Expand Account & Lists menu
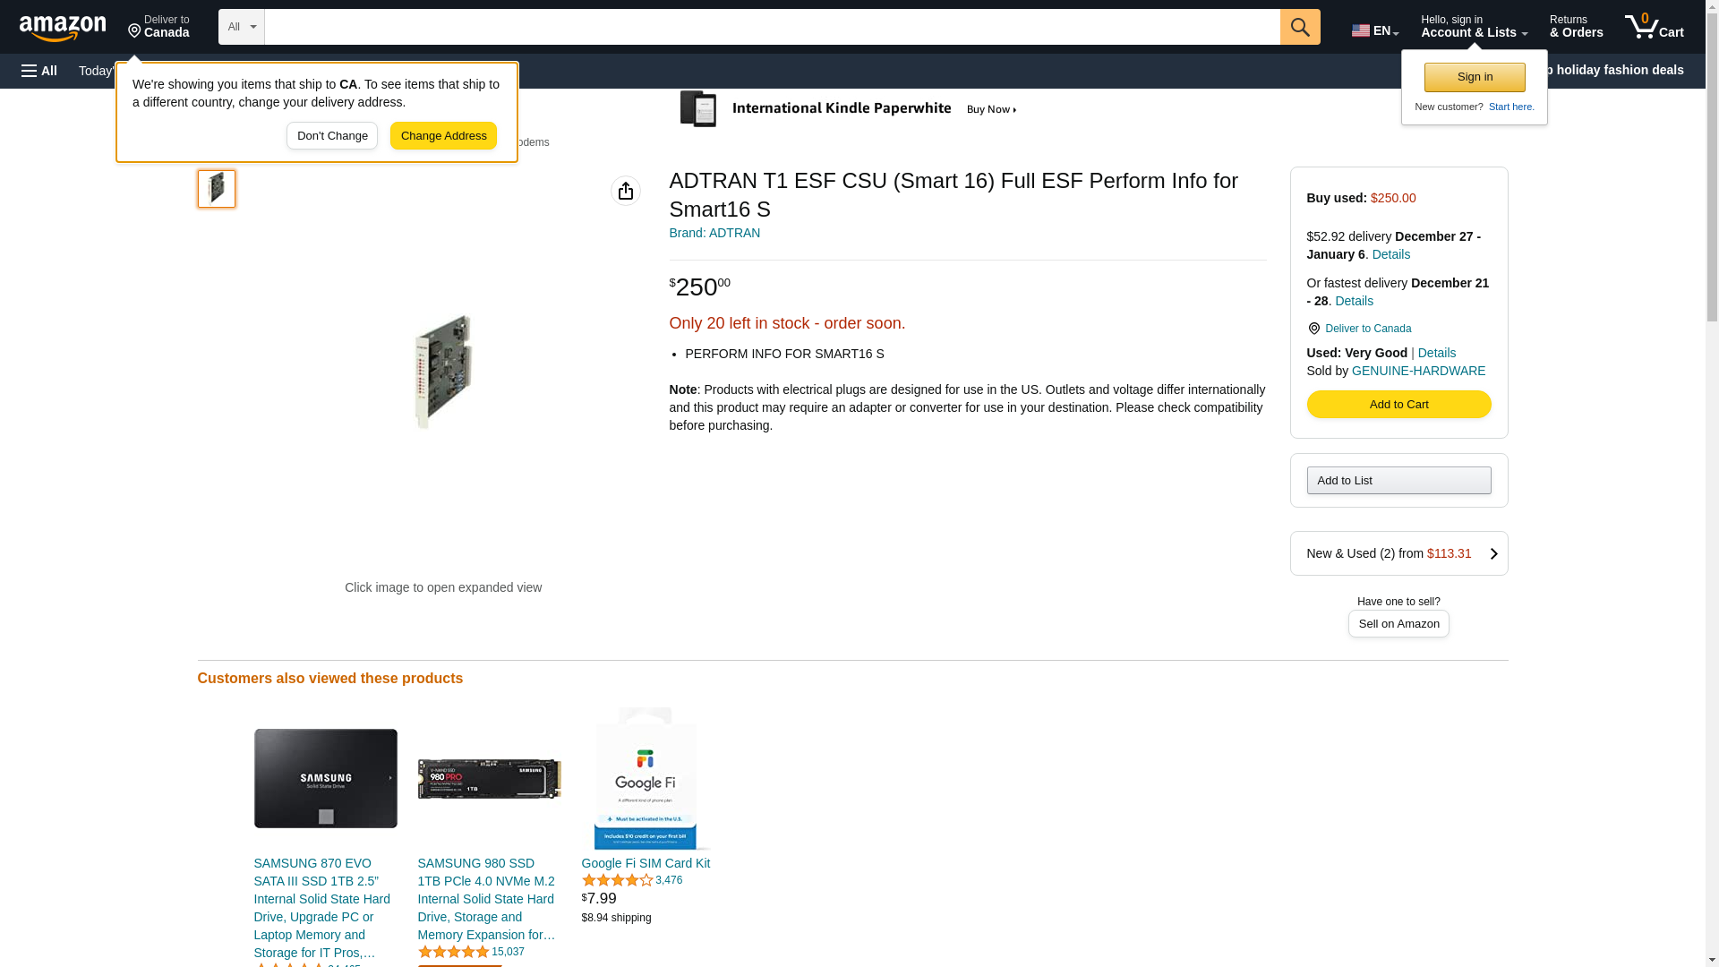The width and height of the screenshot is (1719, 967). (1474, 27)
